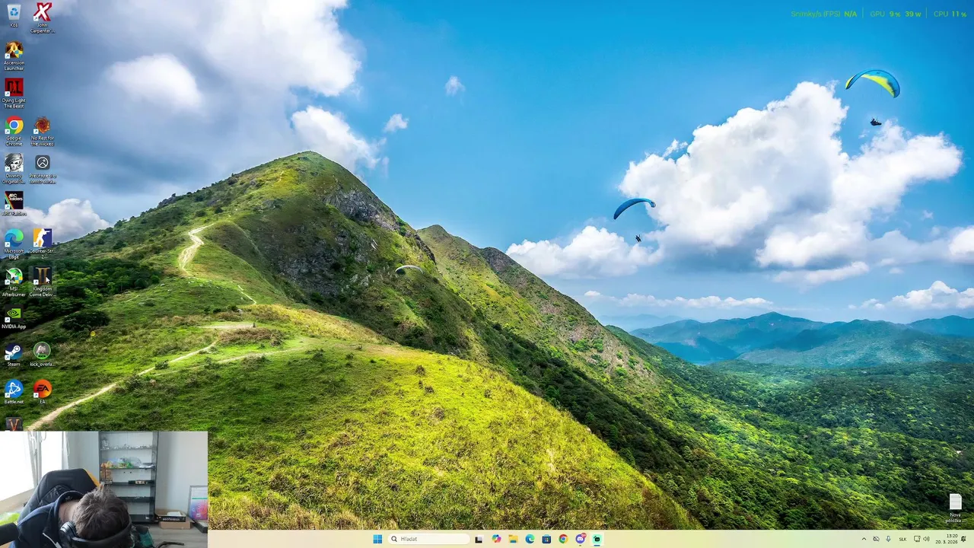Select the ARC Raiders desktop icon

pos(14,204)
